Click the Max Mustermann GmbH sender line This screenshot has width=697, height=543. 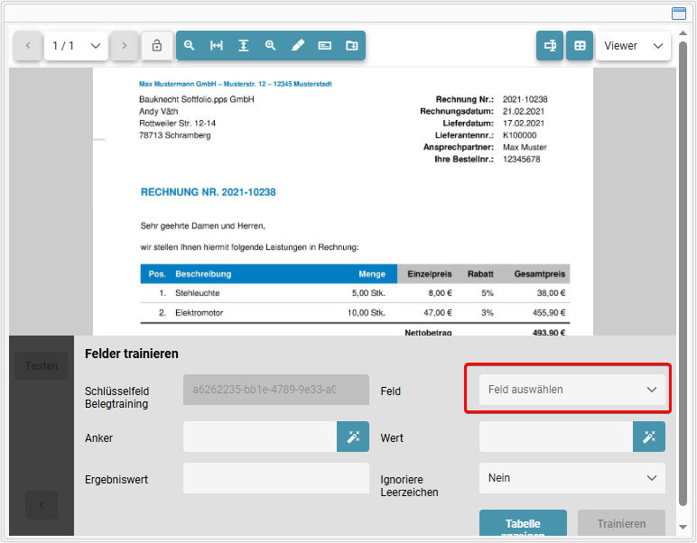pyautogui.click(x=236, y=84)
